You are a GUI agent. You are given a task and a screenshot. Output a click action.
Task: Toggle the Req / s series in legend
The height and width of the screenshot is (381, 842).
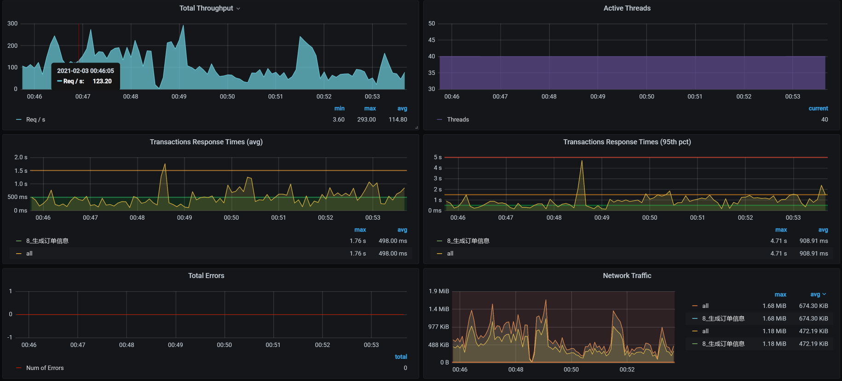tap(35, 119)
